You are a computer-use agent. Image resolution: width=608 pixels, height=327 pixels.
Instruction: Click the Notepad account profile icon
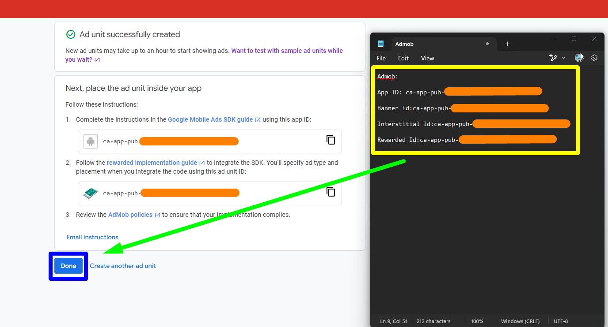point(579,58)
